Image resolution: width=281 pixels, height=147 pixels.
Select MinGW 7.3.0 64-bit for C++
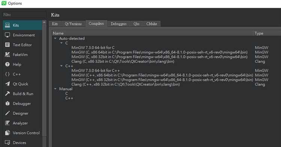(96, 70)
